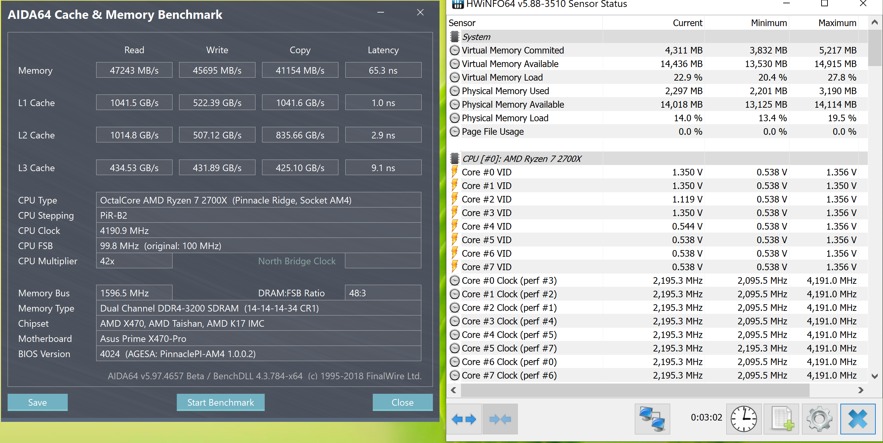Click the Sensor column header
Image resolution: width=883 pixels, height=443 pixels.
click(x=524, y=23)
